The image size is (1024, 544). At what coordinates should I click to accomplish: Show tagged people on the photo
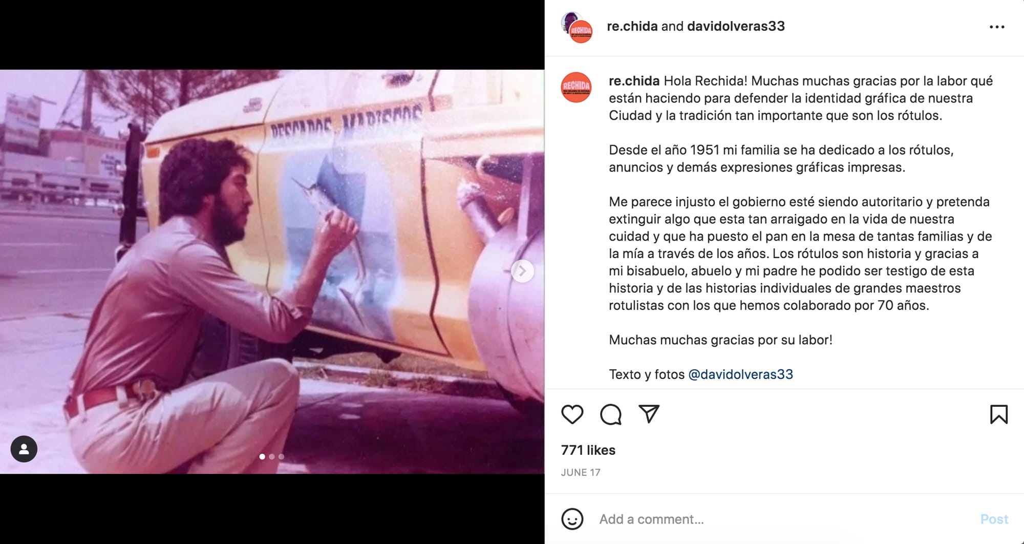tap(24, 449)
